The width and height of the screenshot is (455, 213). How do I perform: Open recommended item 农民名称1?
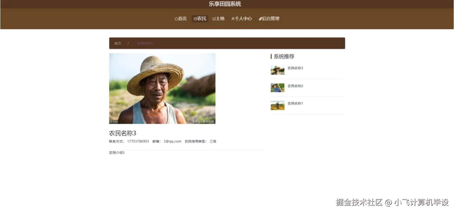point(295,103)
